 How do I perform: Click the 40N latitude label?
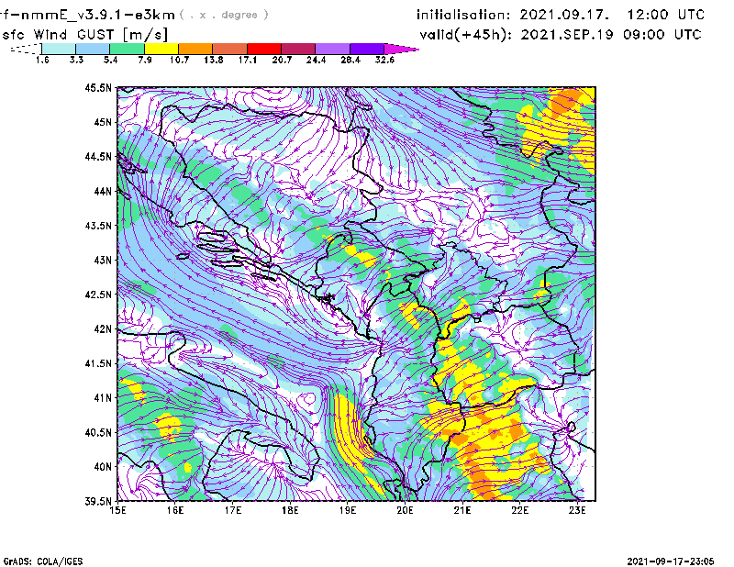[x=103, y=467]
